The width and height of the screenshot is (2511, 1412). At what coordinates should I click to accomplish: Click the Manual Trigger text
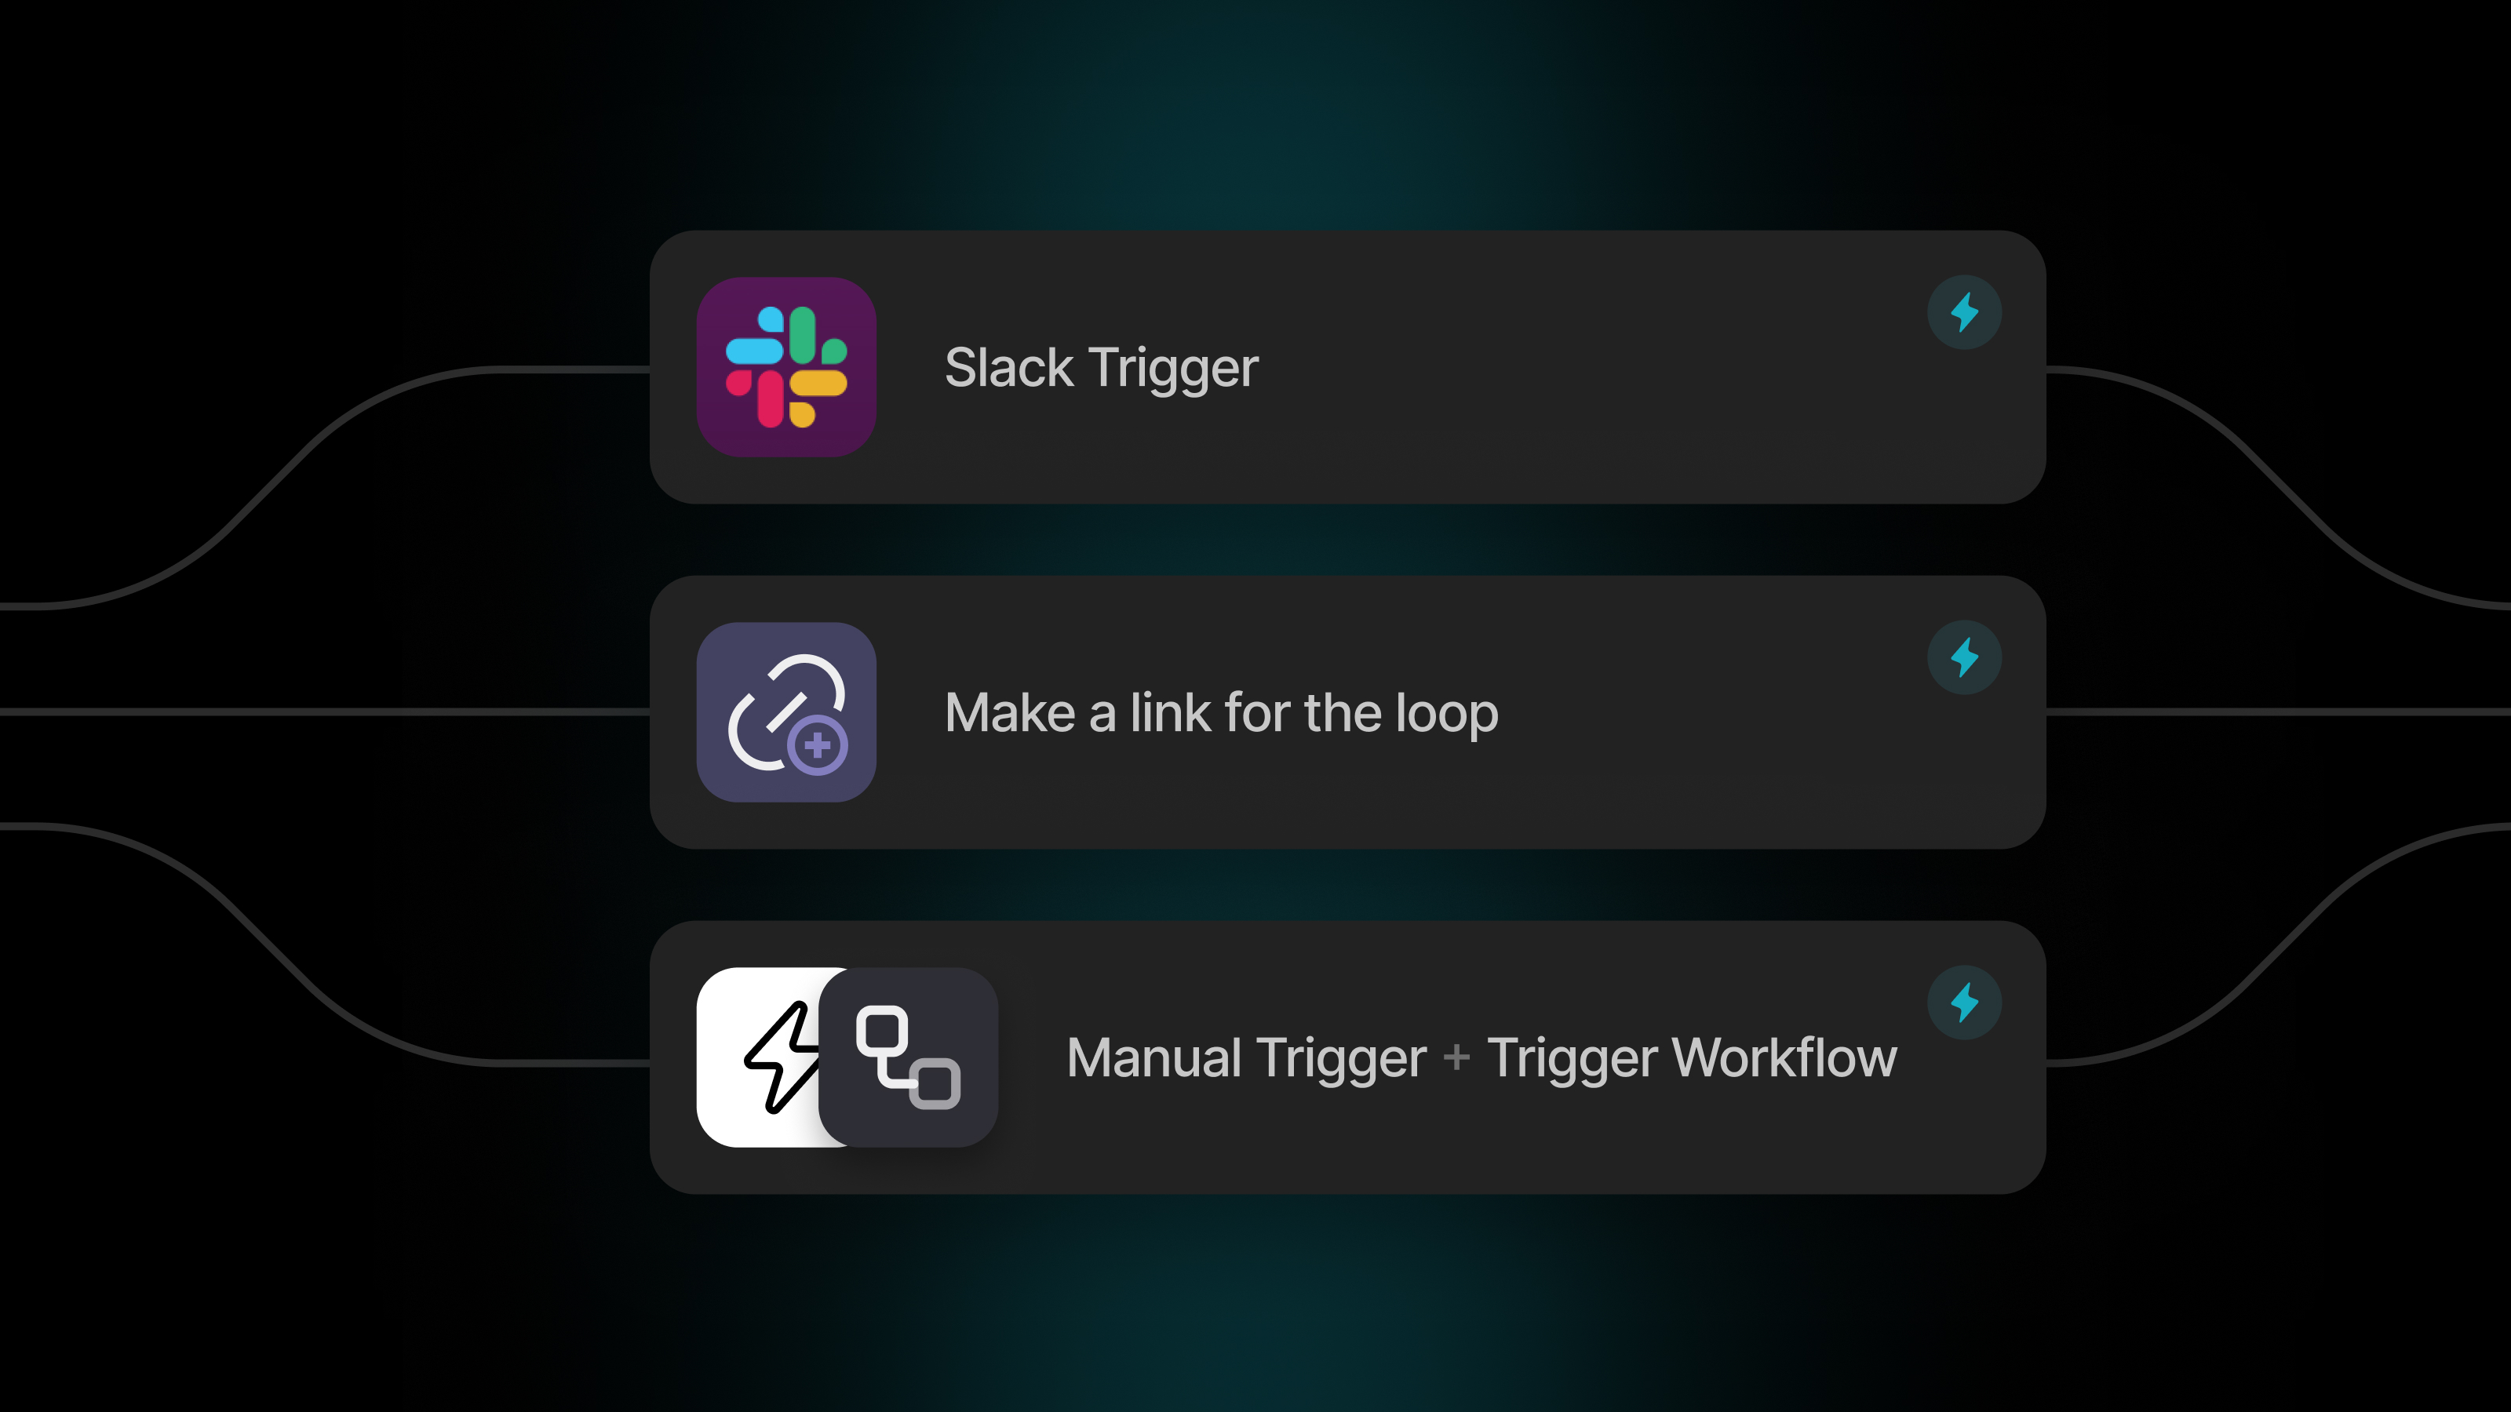tap(1247, 1058)
